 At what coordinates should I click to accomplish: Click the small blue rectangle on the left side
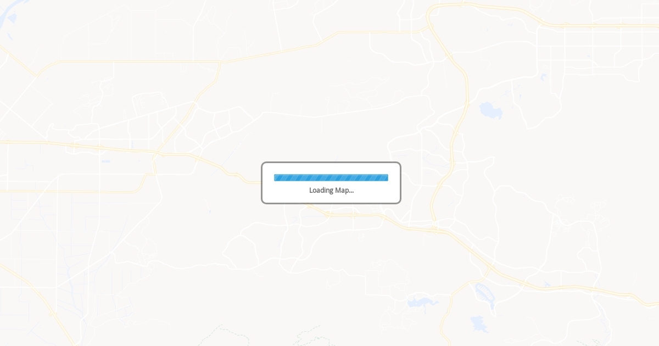pos(105,161)
